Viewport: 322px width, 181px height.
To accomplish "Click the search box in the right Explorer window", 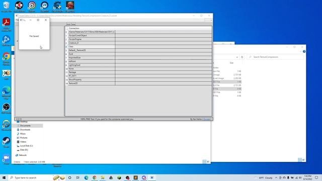I will [x=276, y=57].
